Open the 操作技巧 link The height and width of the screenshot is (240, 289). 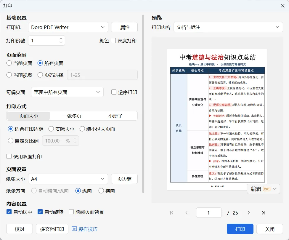click(88, 229)
